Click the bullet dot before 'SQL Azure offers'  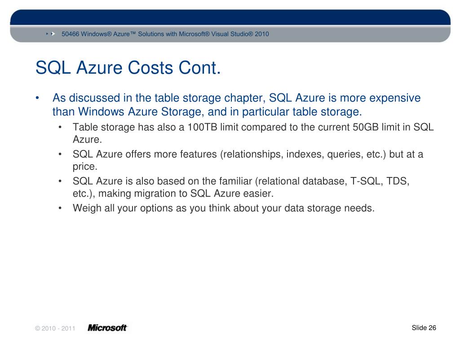click(60, 155)
